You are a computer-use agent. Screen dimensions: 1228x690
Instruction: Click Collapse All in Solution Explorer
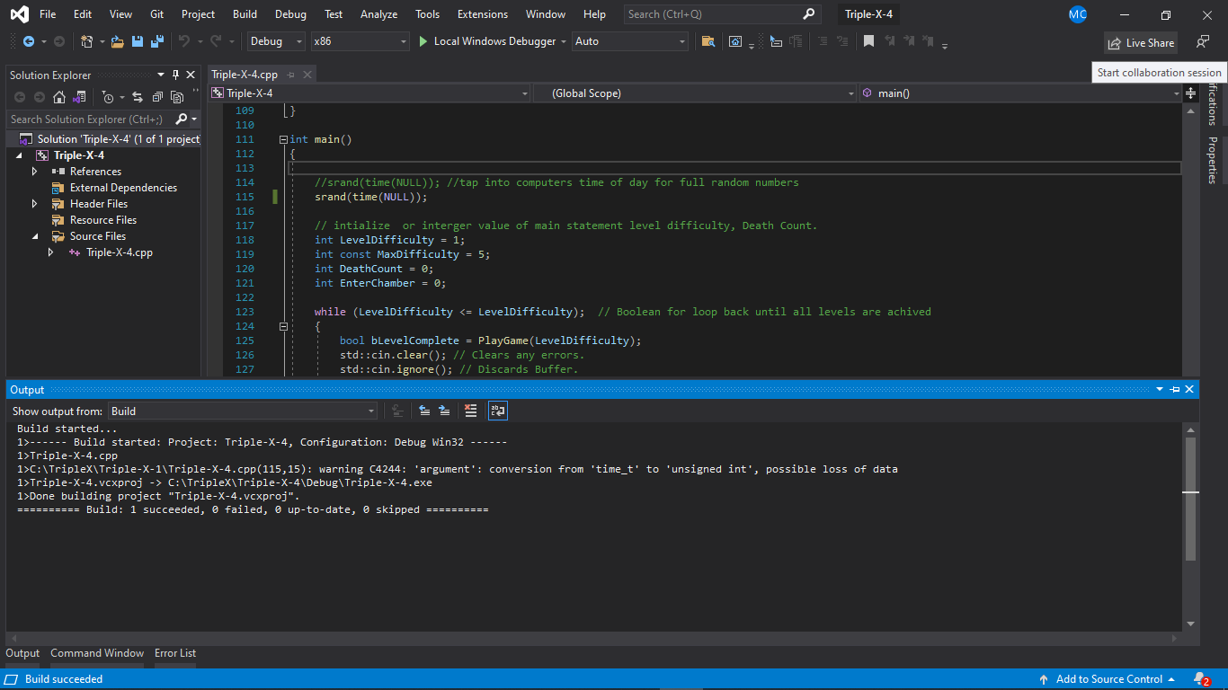(x=156, y=97)
